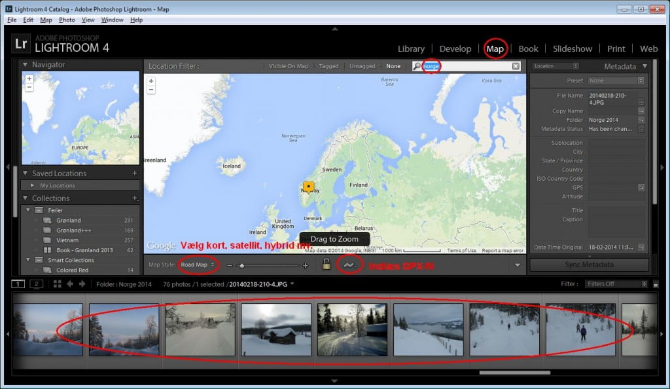Zoom out on the main map
Image resolution: width=670 pixels, height=389 pixels.
pos(151,90)
